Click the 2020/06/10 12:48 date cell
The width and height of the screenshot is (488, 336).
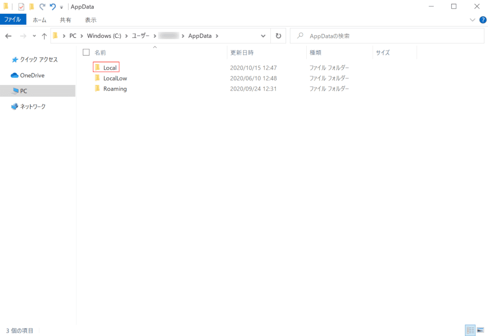(x=253, y=78)
